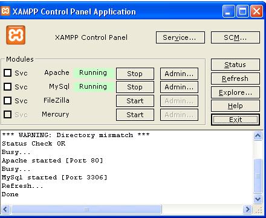Click the Exit button

[x=235, y=120]
